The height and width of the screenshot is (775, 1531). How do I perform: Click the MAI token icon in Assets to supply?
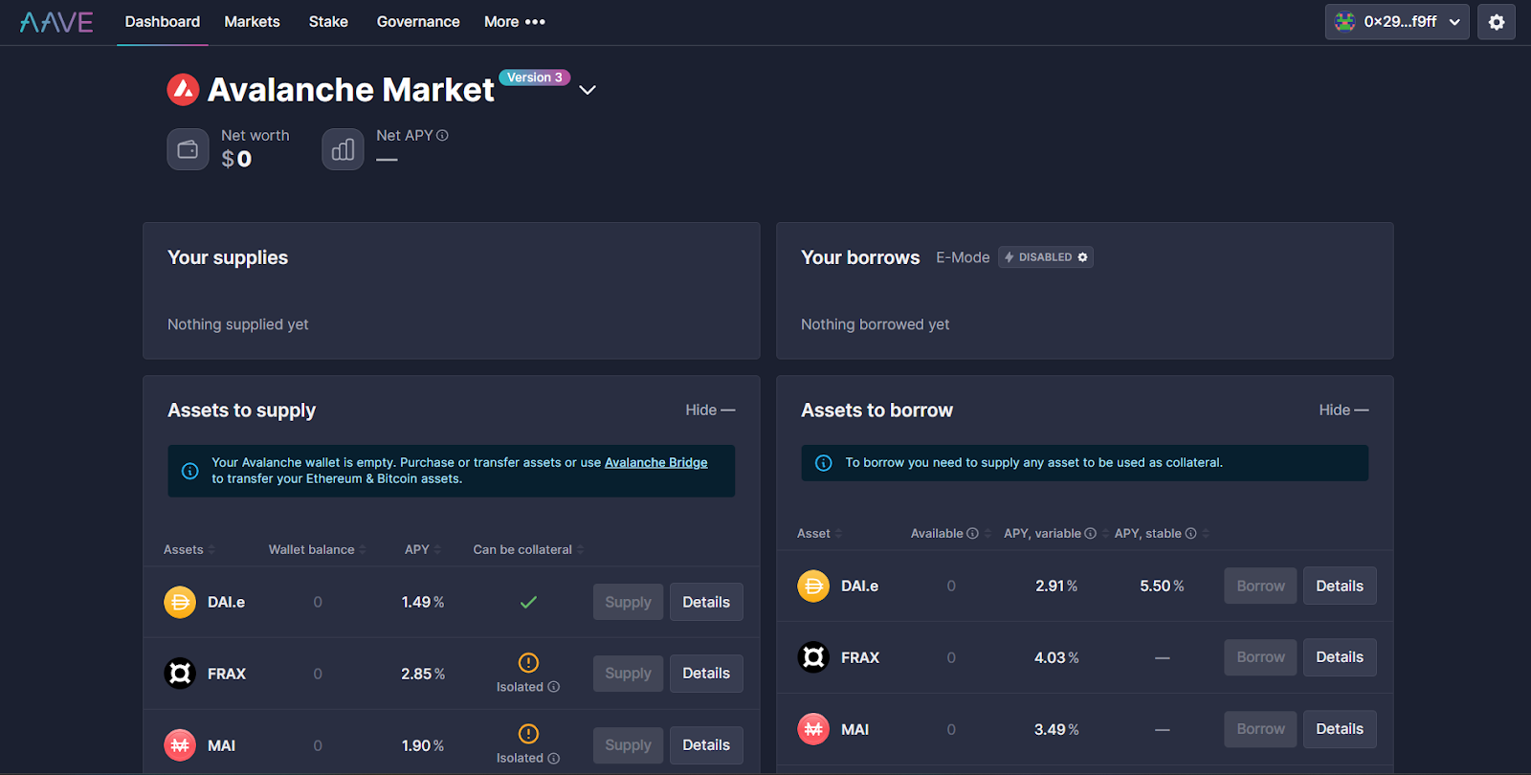pyautogui.click(x=180, y=745)
